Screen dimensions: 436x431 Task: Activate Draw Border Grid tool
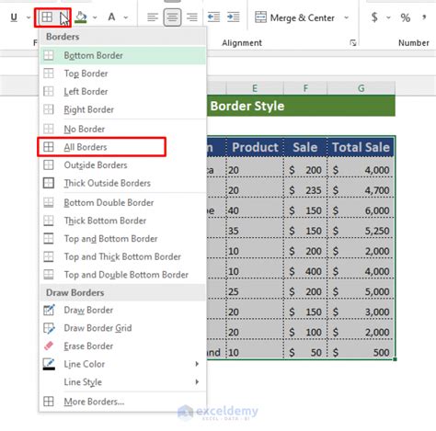123,328
